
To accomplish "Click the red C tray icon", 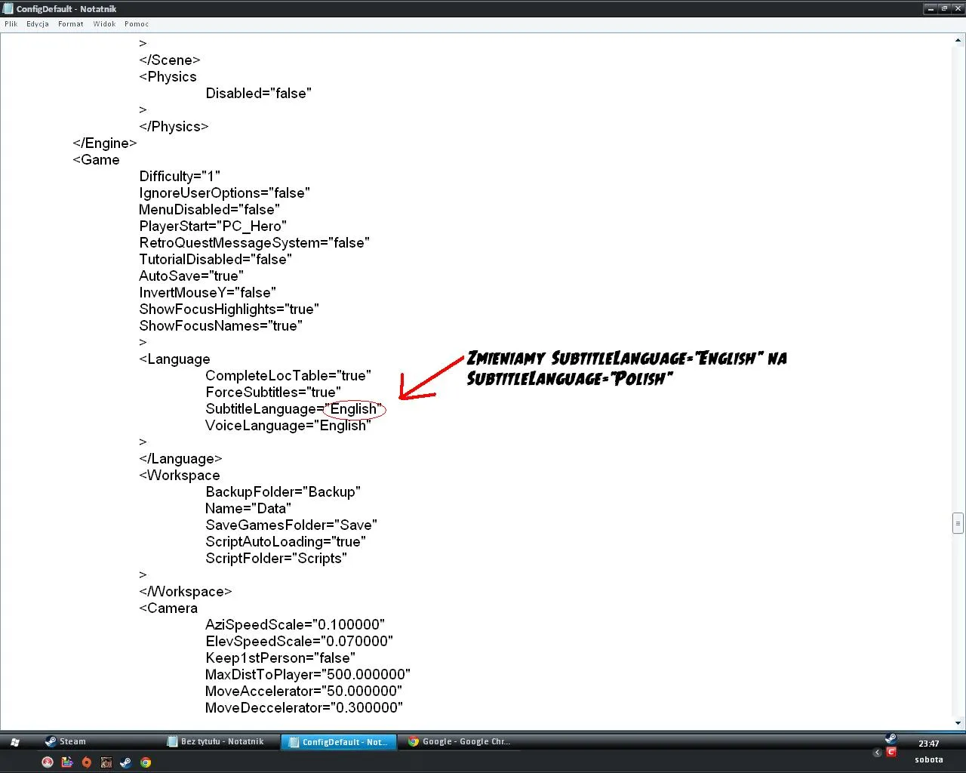I will (891, 752).
